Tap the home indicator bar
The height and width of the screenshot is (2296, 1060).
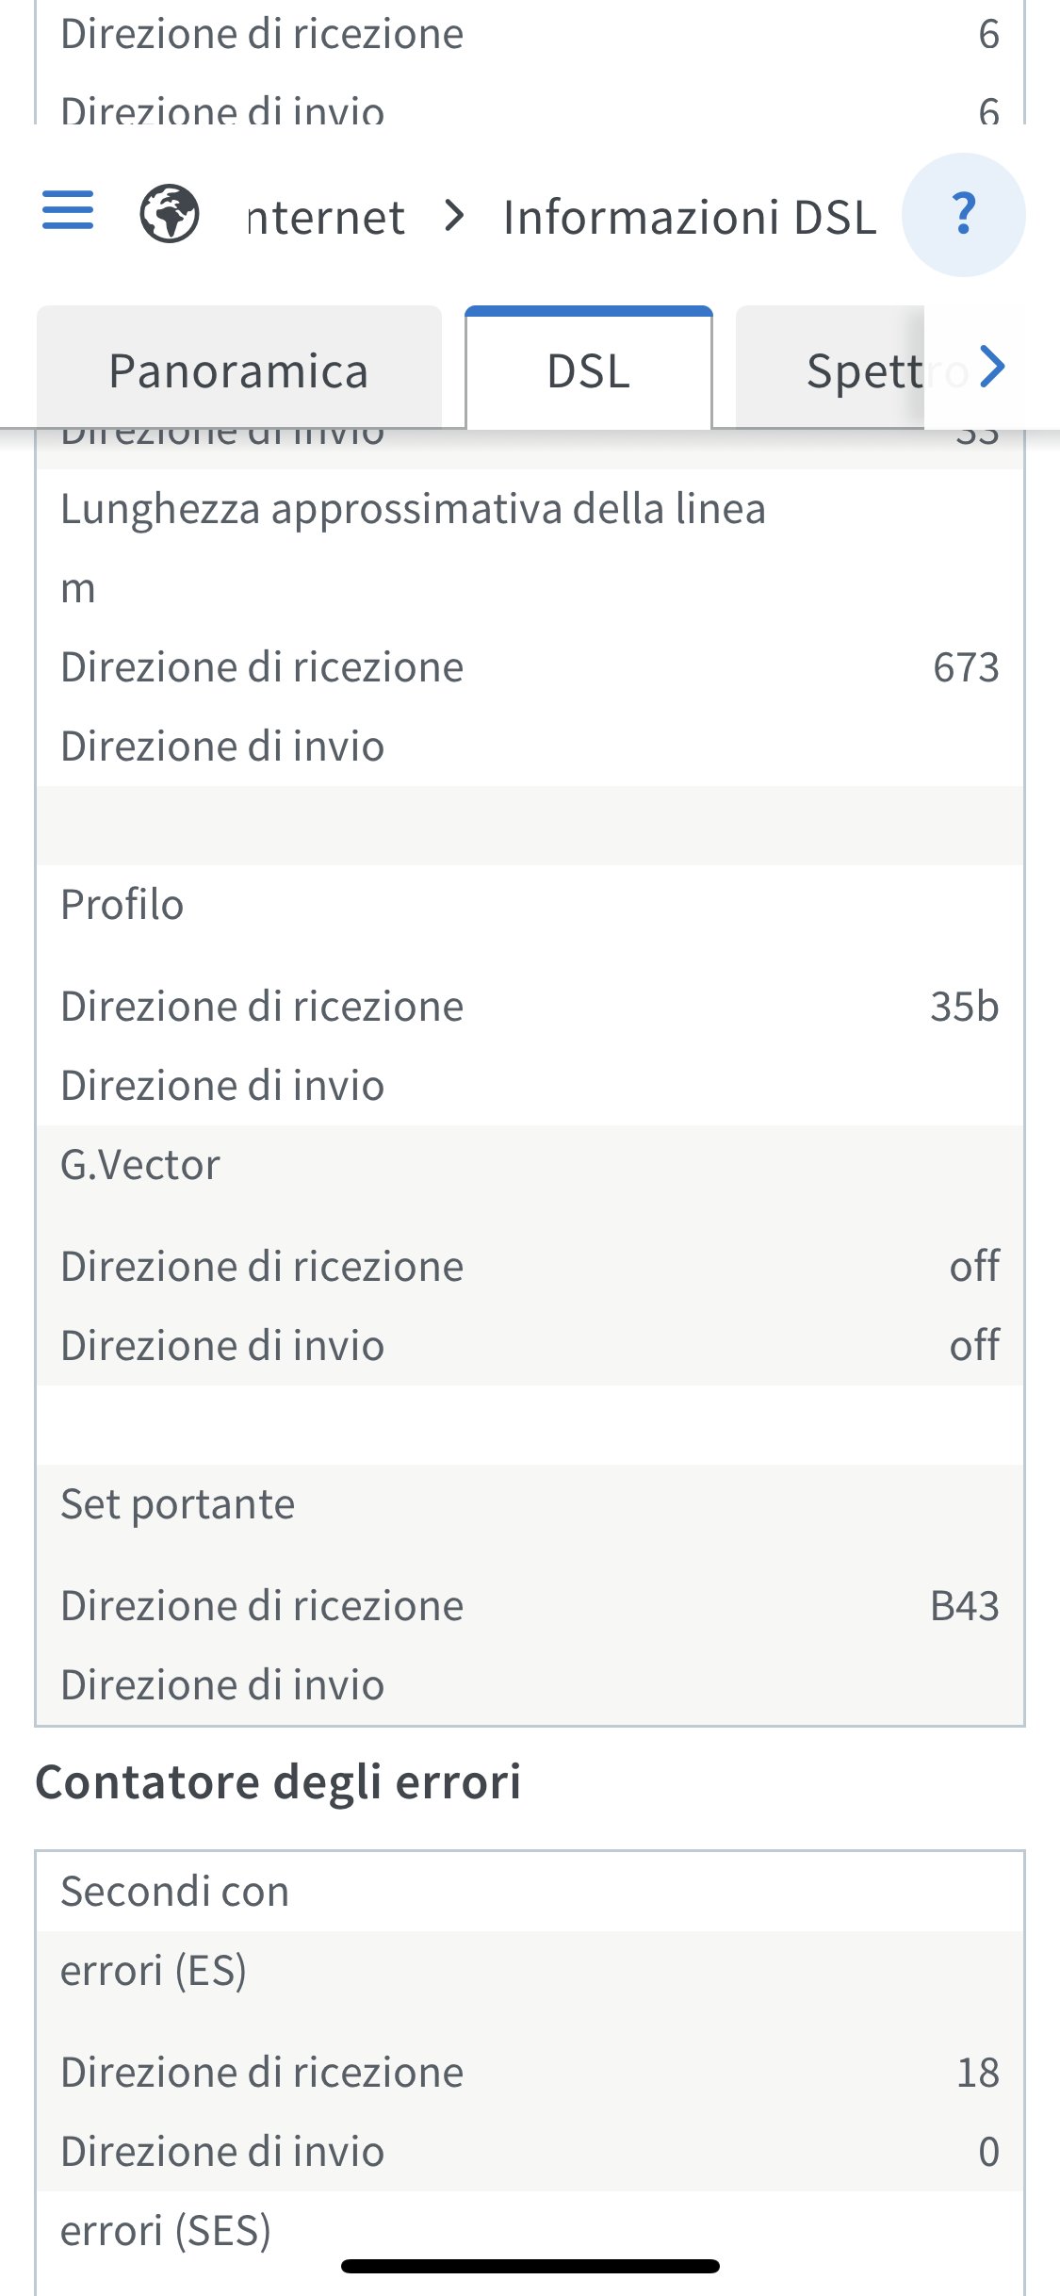[530, 2266]
